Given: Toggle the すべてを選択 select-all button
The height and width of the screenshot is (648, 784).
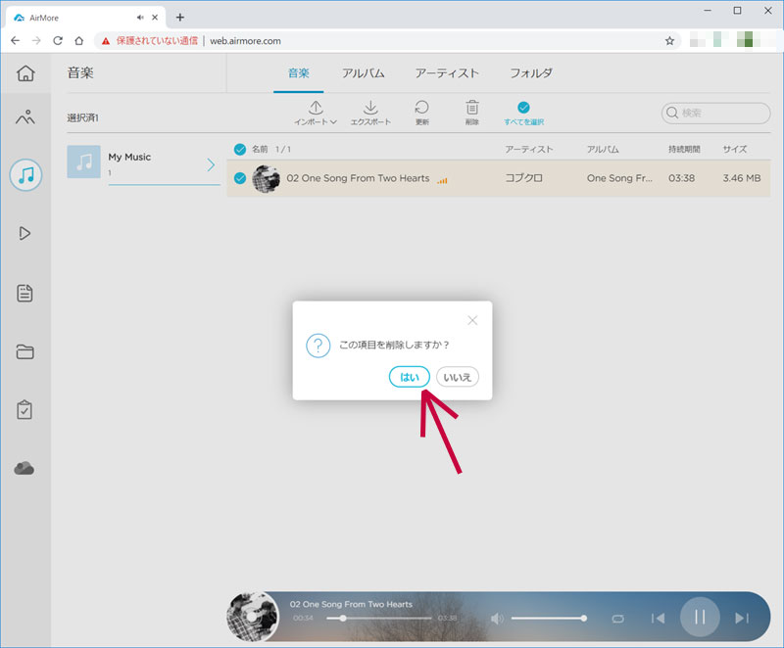Looking at the screenshot, I should [523, 113].
